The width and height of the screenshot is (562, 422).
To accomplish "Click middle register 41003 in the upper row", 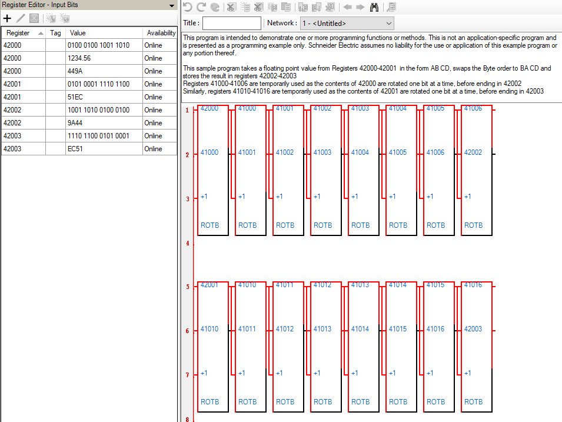I will pyautogui.click(x=322, y=152).
